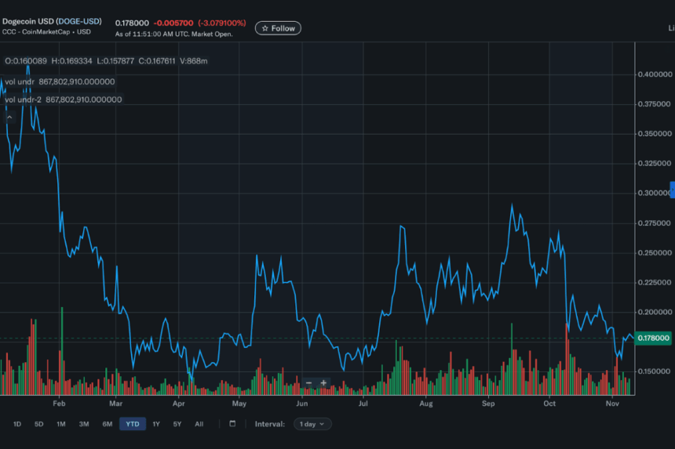Select the 3M range tab

(x=84, y=424)
